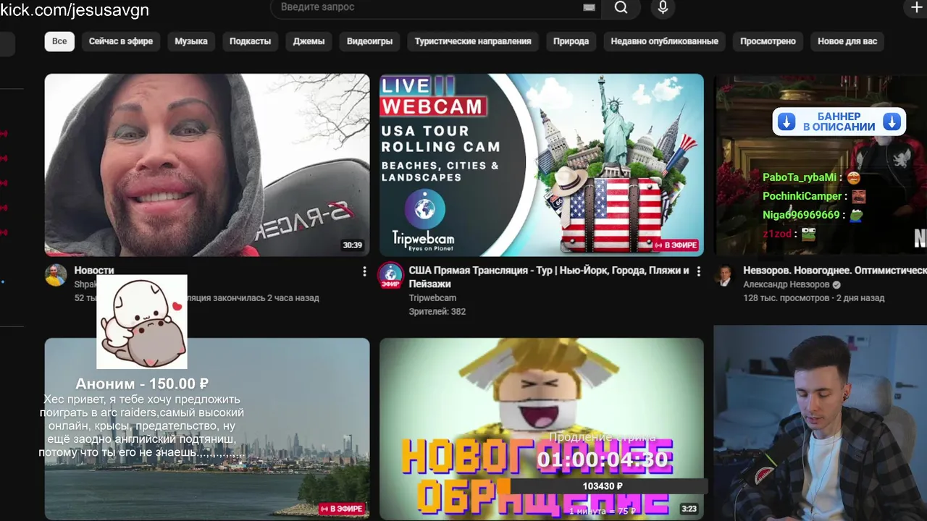Screen dimensions: 927x521
Task: Open the Новости video thumbnail with hooded man
Action: [207, 165]
